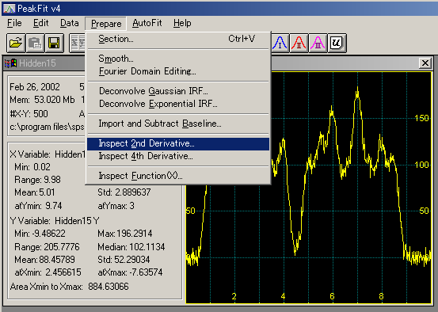Choose Section... from Prepare menu
438x312 pixels.
178,39
